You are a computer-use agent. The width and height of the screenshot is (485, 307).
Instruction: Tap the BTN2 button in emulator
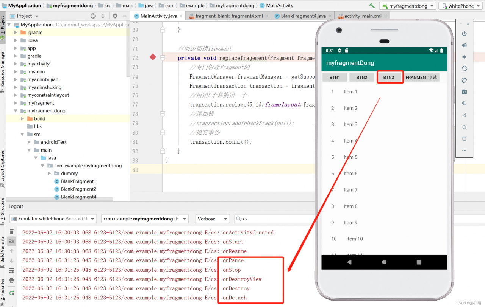361,77
